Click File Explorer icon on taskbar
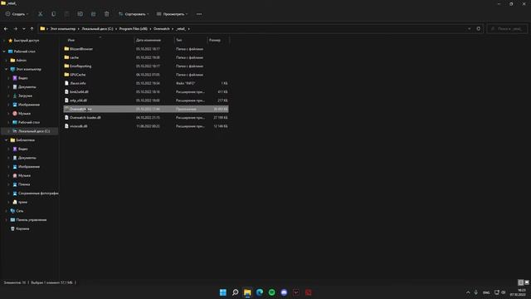531x299 pixels. 247,292
